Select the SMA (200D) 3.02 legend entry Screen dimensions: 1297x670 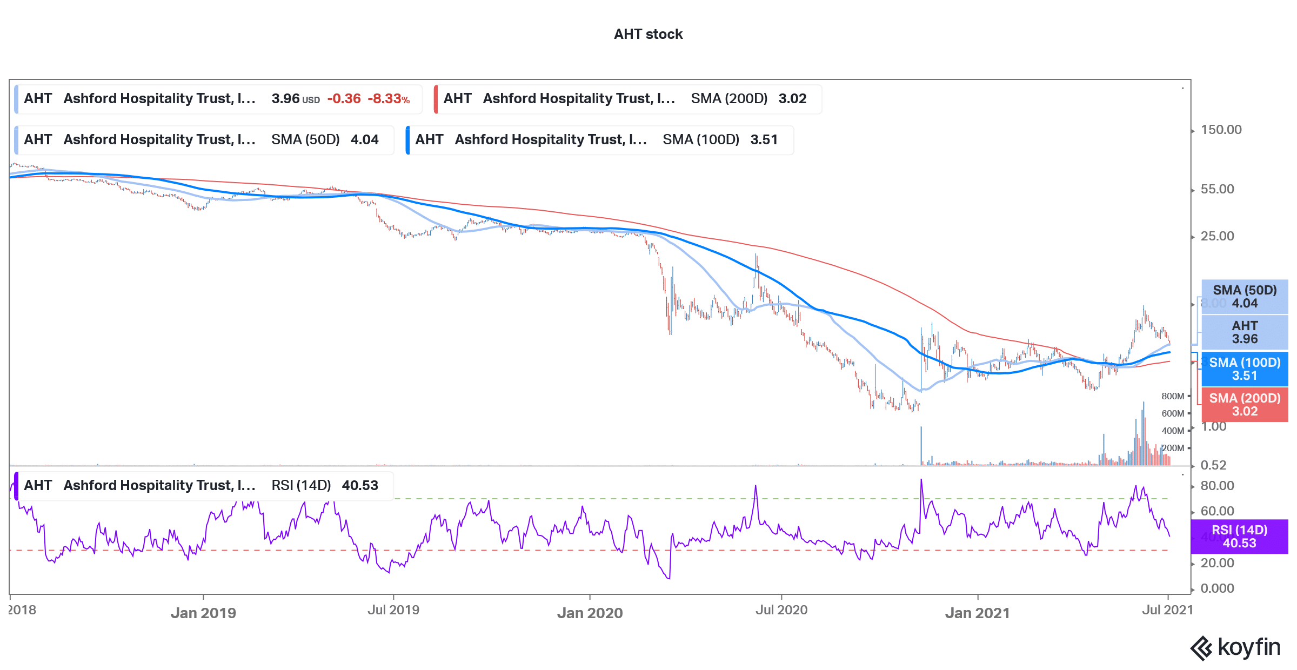(x=628, y=99)
